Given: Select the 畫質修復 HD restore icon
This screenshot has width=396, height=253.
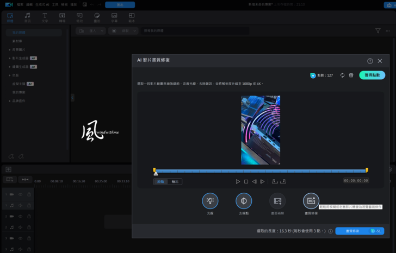Looking at the screenshot, I should tap(311, 201).
